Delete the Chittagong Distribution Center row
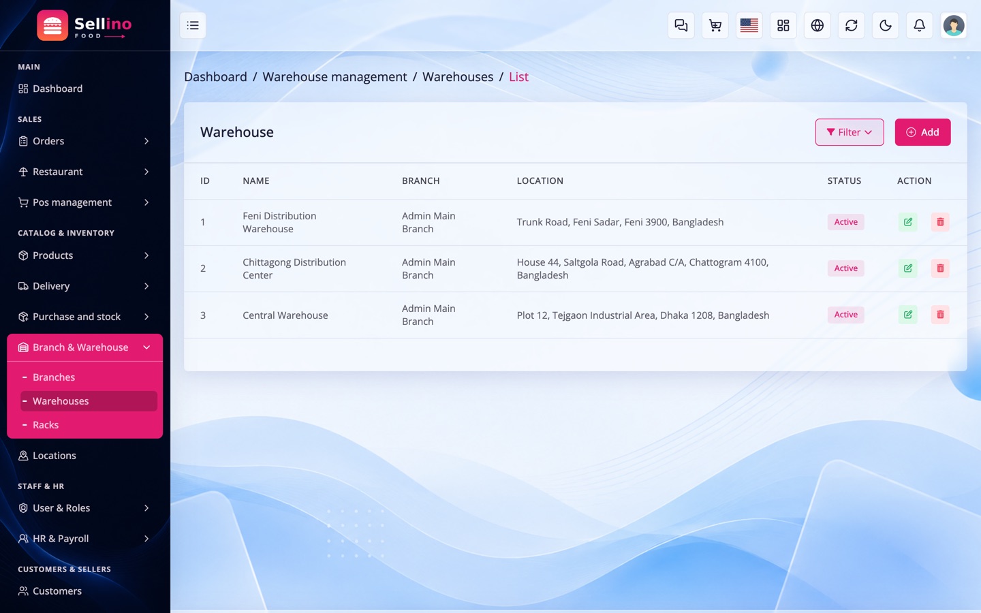 click(940, 268)
